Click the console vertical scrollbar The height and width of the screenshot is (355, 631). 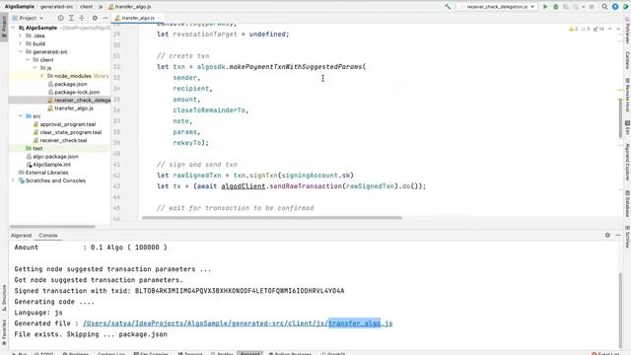tap(620, 310)
